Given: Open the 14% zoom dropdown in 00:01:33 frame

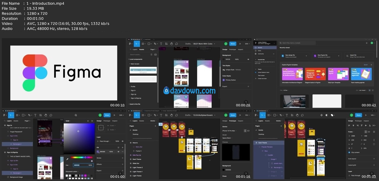Looking at the screenshot, I should pos(373,115).
